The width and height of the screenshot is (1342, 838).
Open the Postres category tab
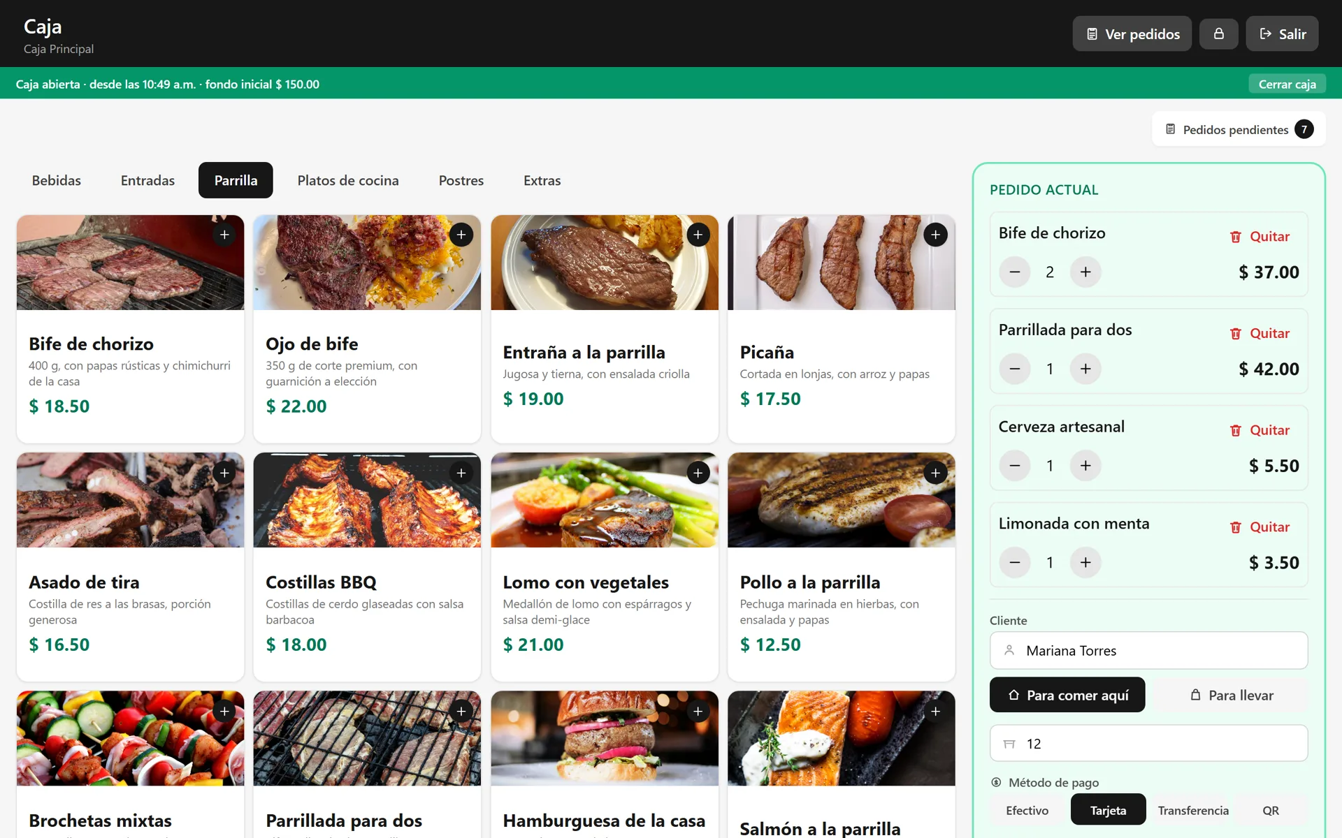click(x=461, y=180)
